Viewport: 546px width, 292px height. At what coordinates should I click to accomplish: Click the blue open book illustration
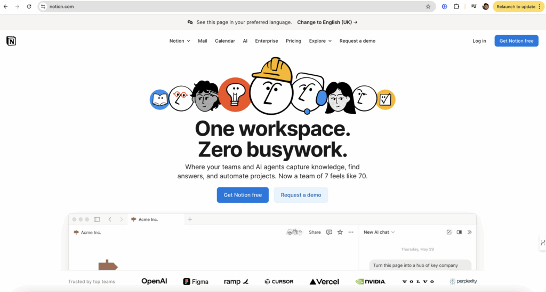(159, 99)
